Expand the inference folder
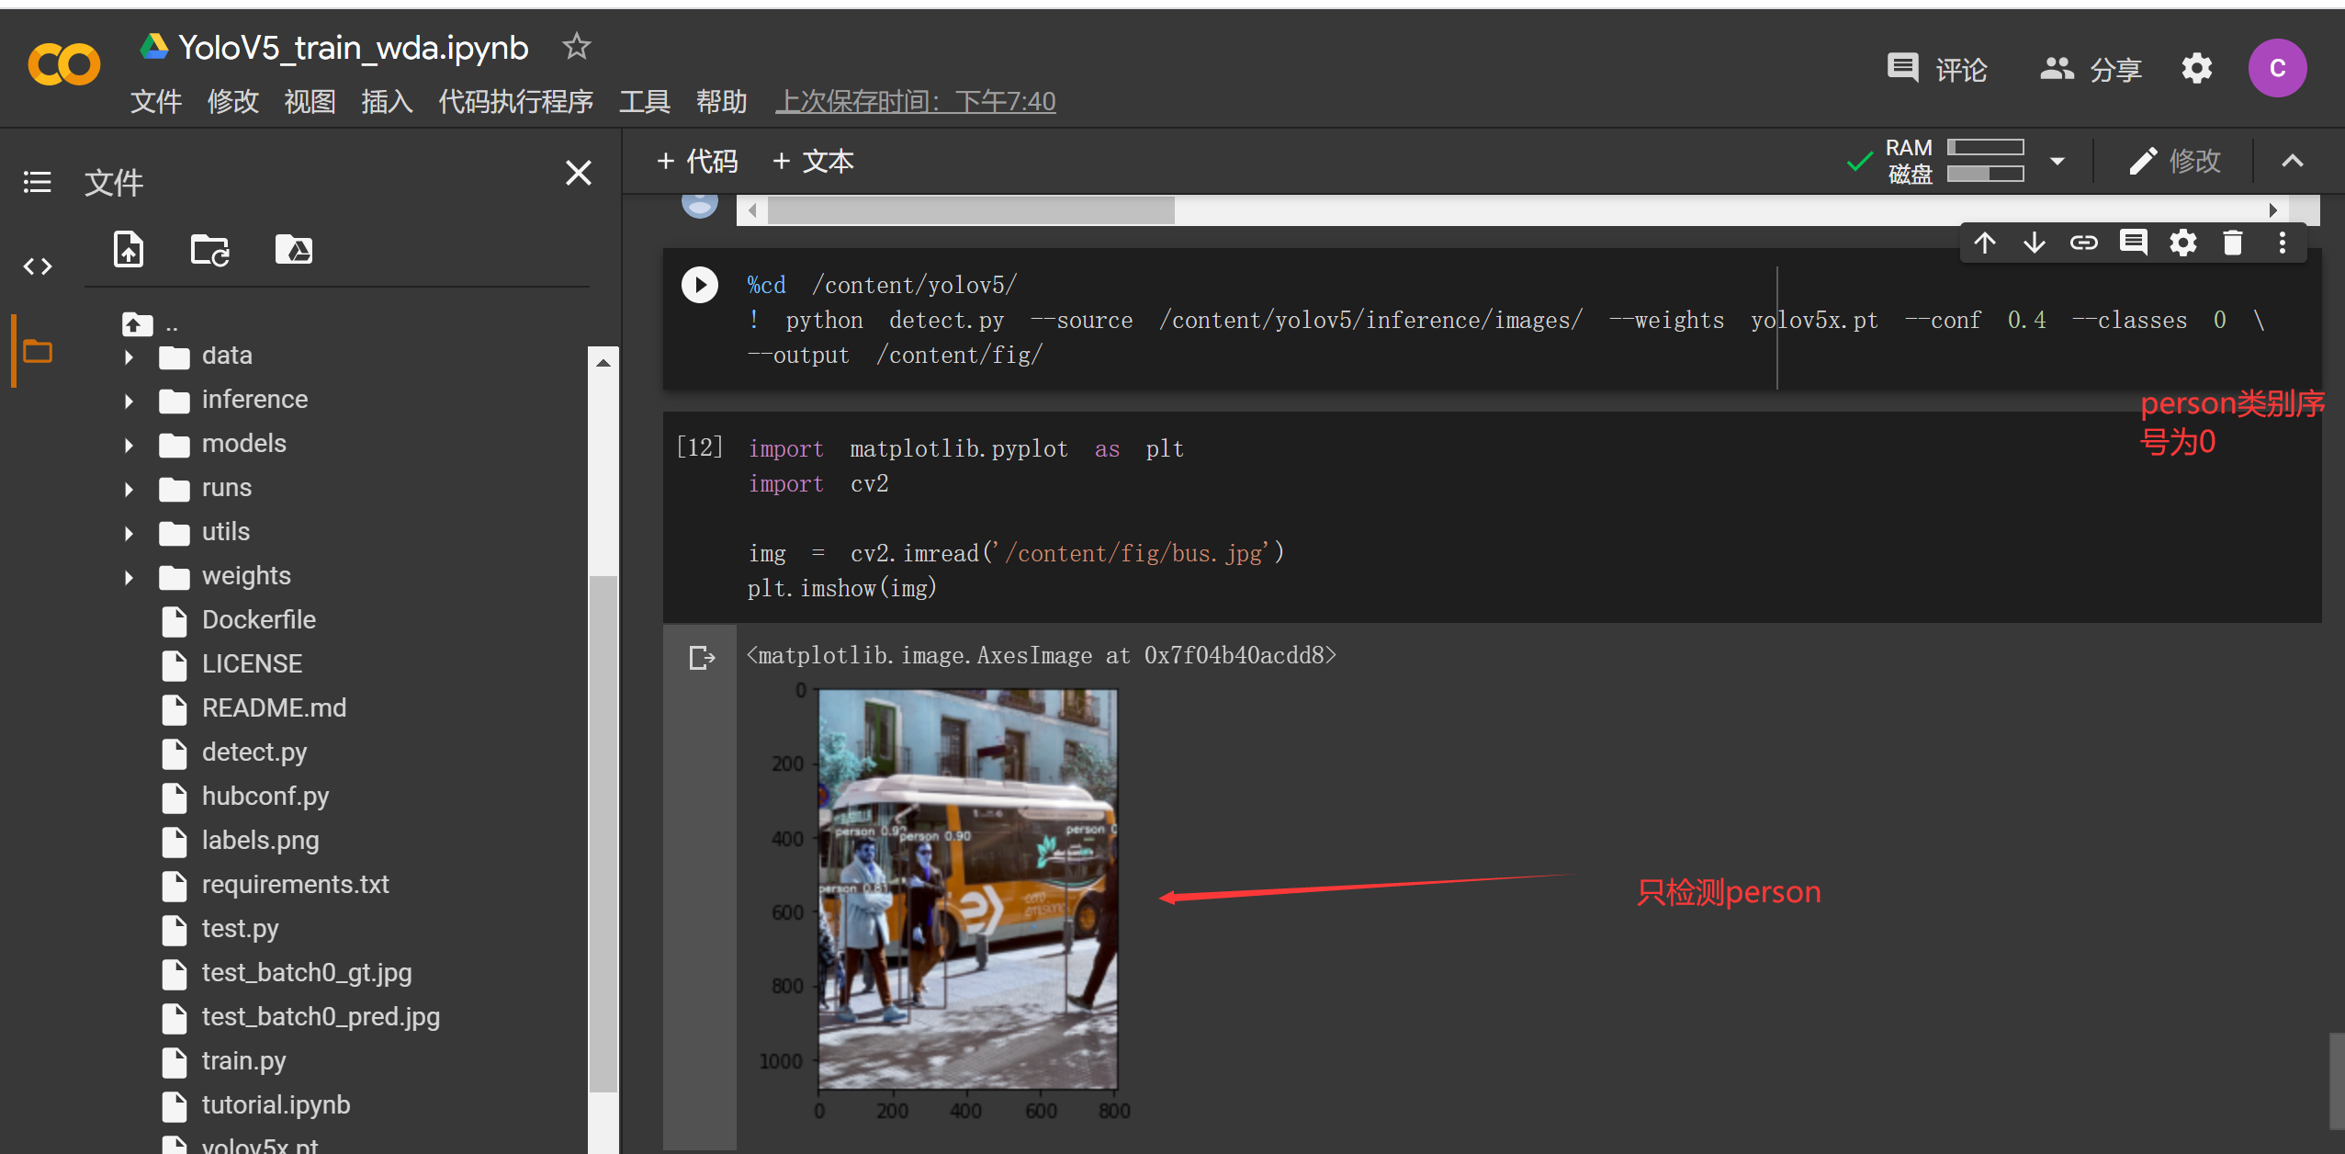 129,401
